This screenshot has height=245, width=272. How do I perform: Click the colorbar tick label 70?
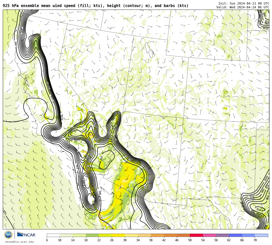[x=255, y=240]
